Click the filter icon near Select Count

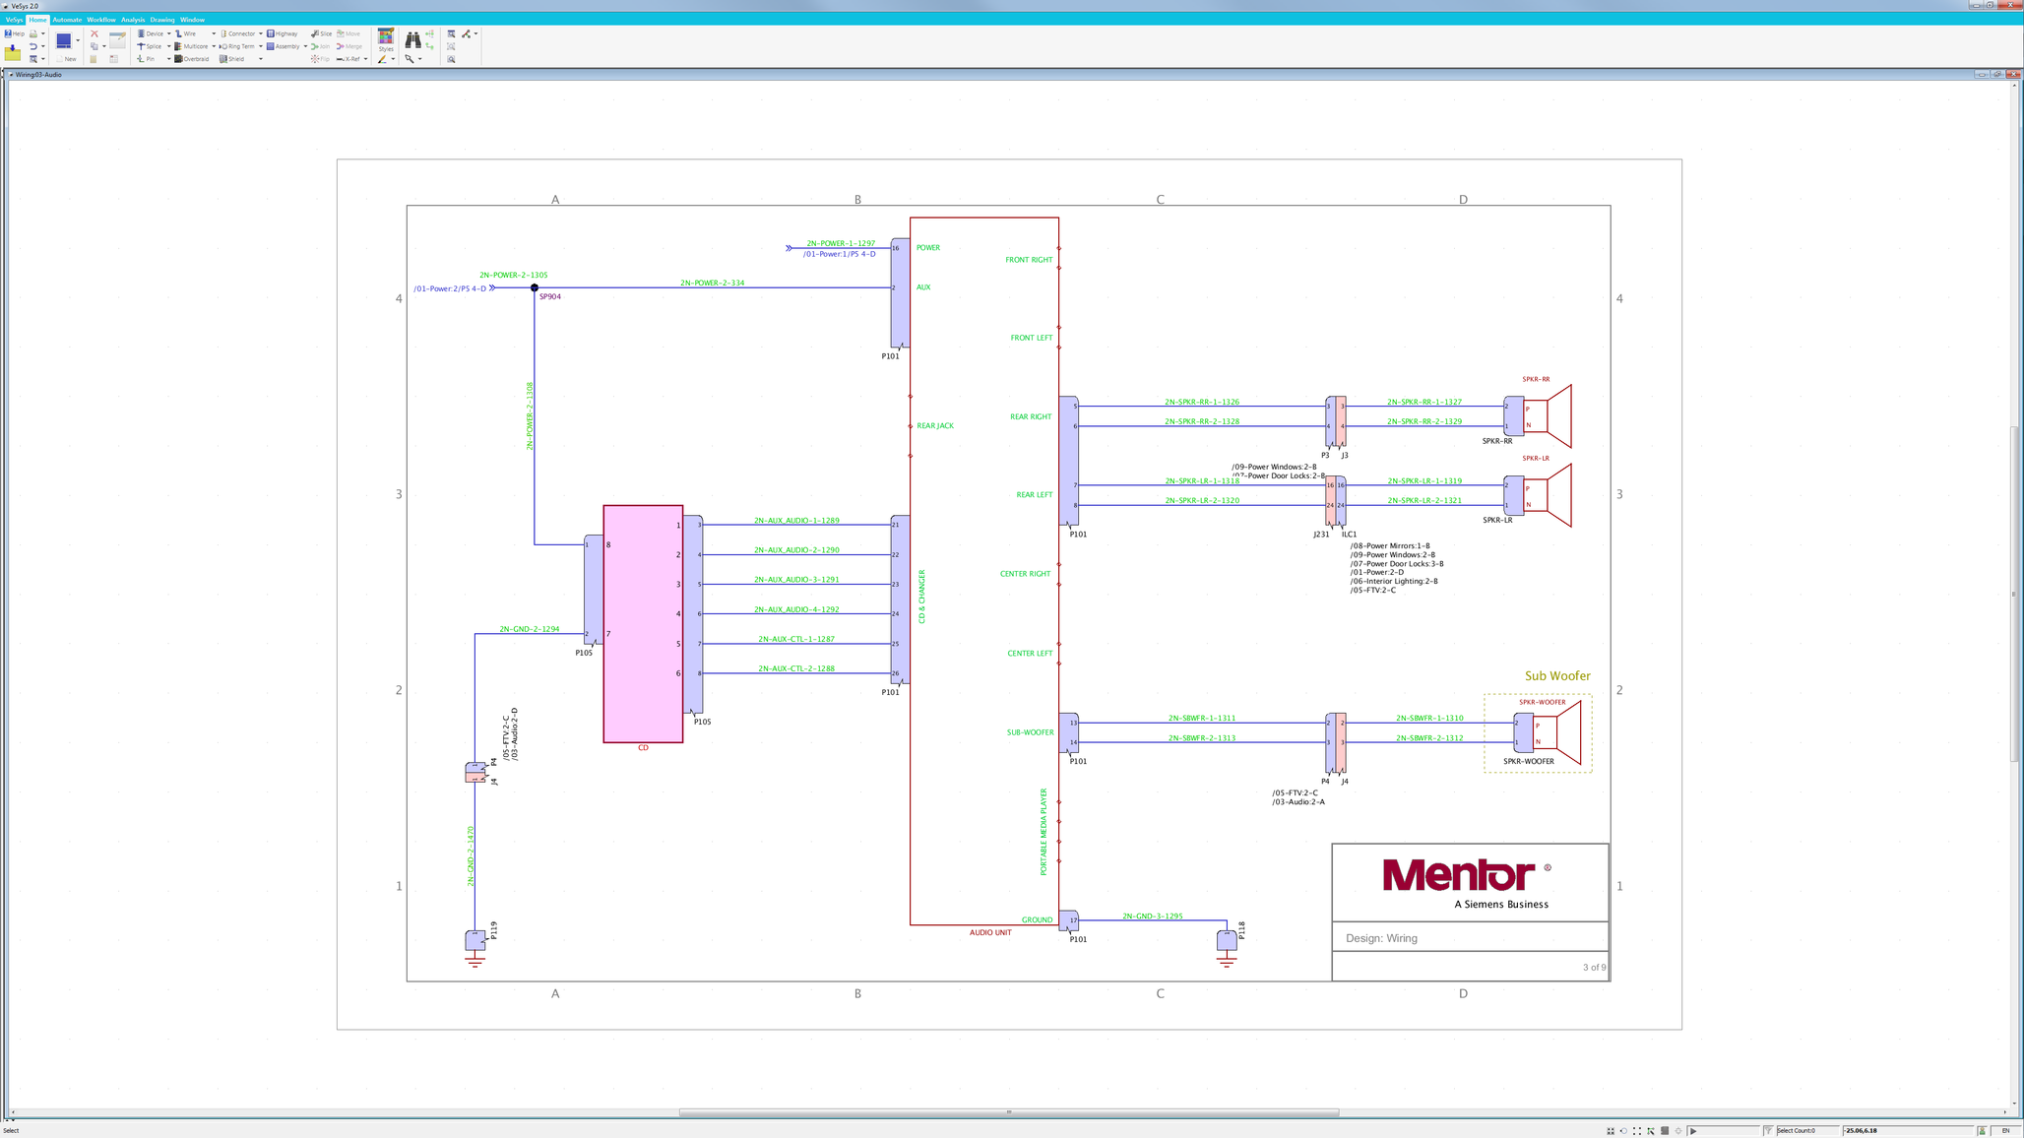1768,1131
